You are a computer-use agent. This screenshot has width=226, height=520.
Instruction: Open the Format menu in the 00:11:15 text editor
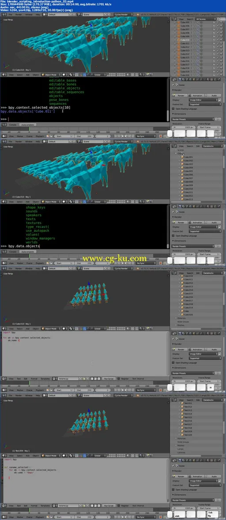(x=34, y=505)
